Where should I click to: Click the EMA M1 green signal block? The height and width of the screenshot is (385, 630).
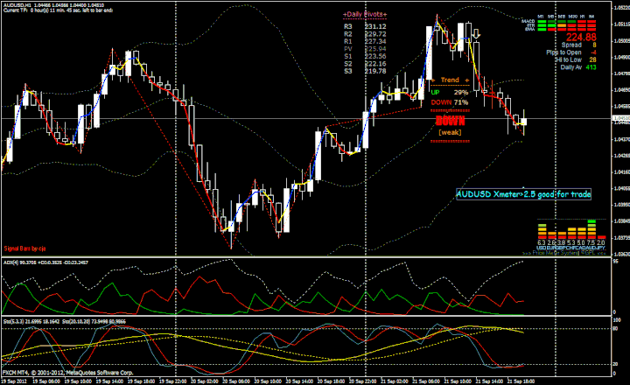[542, 29]
